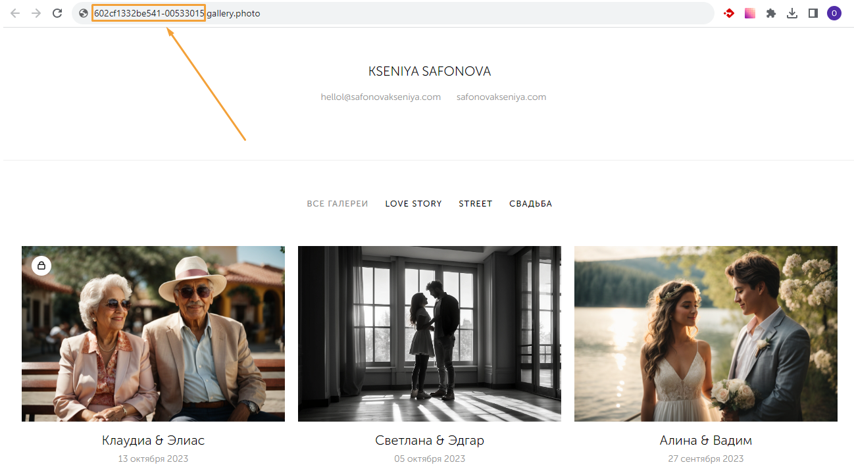Click the browser forward arrow

point(36,13)
